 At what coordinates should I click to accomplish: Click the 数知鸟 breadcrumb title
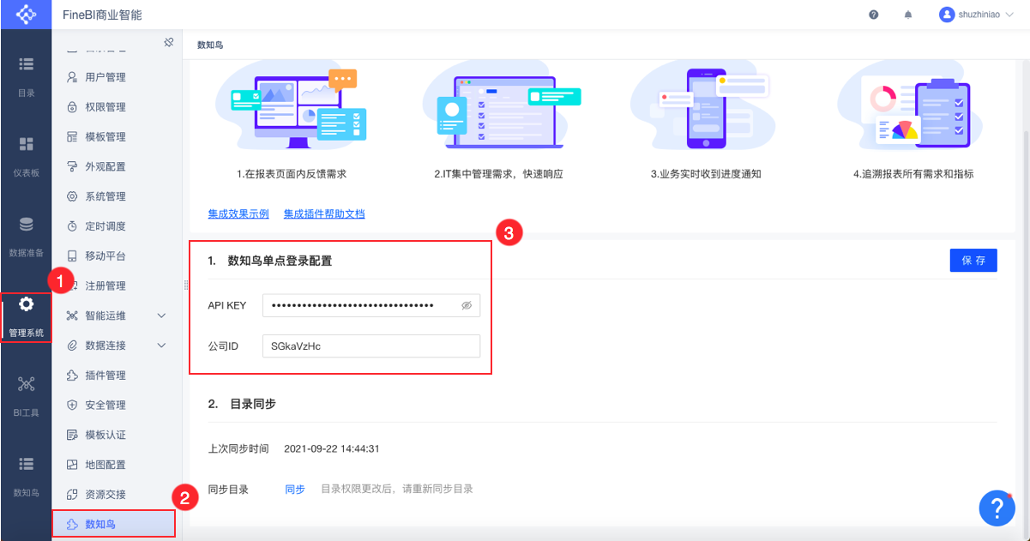point(210,45)
